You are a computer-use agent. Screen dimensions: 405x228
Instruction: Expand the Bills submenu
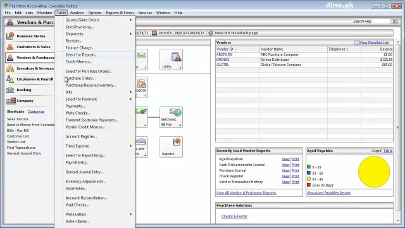[131, 92]
